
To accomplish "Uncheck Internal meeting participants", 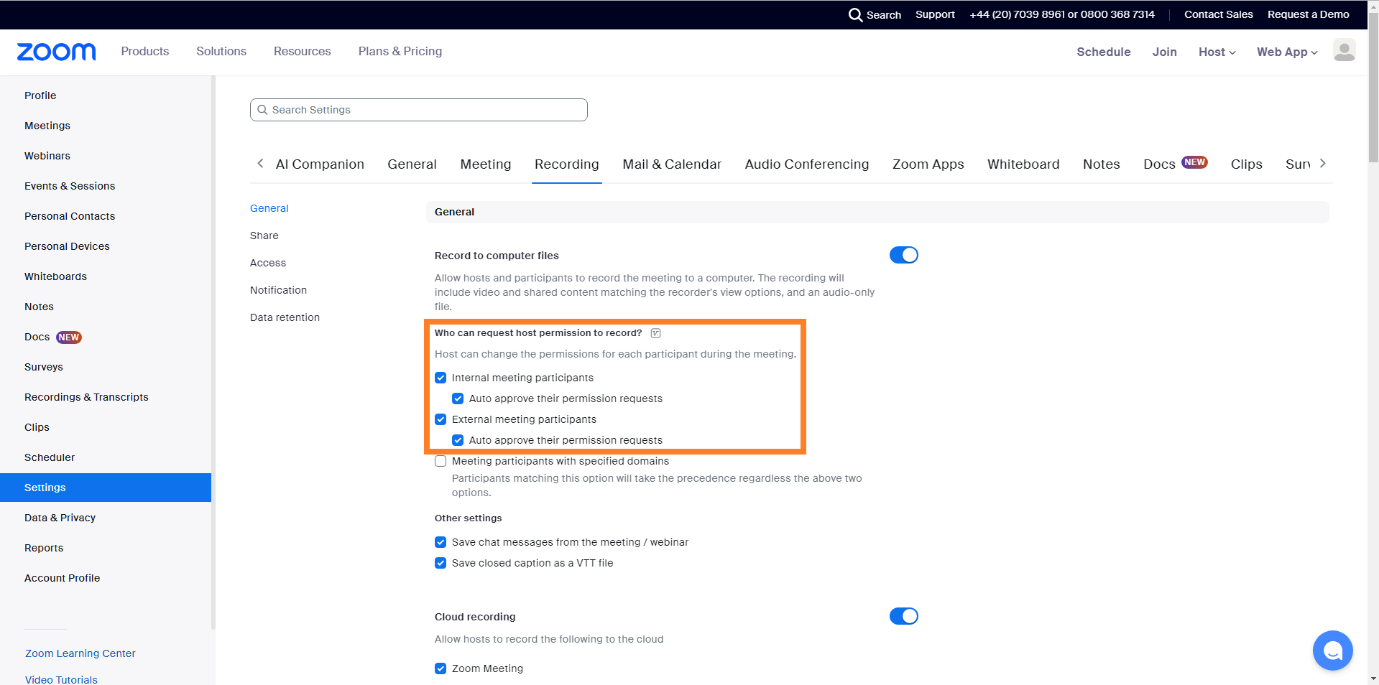I will [x=441, y=378].
